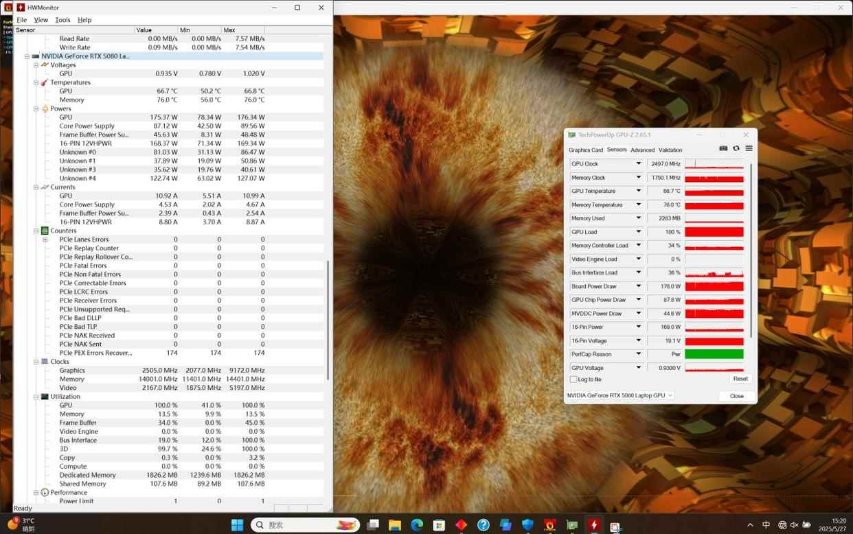Click the Reset button in GPU-Z

point(740,379)
